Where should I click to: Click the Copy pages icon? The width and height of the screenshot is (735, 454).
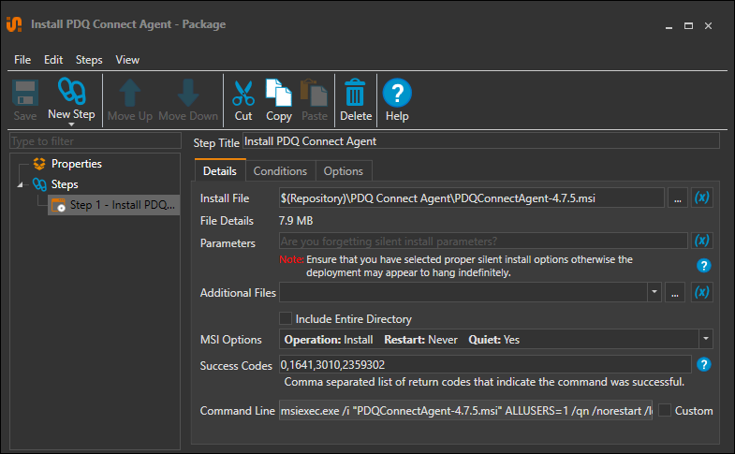pyautogui.click(x=278, y=93)
